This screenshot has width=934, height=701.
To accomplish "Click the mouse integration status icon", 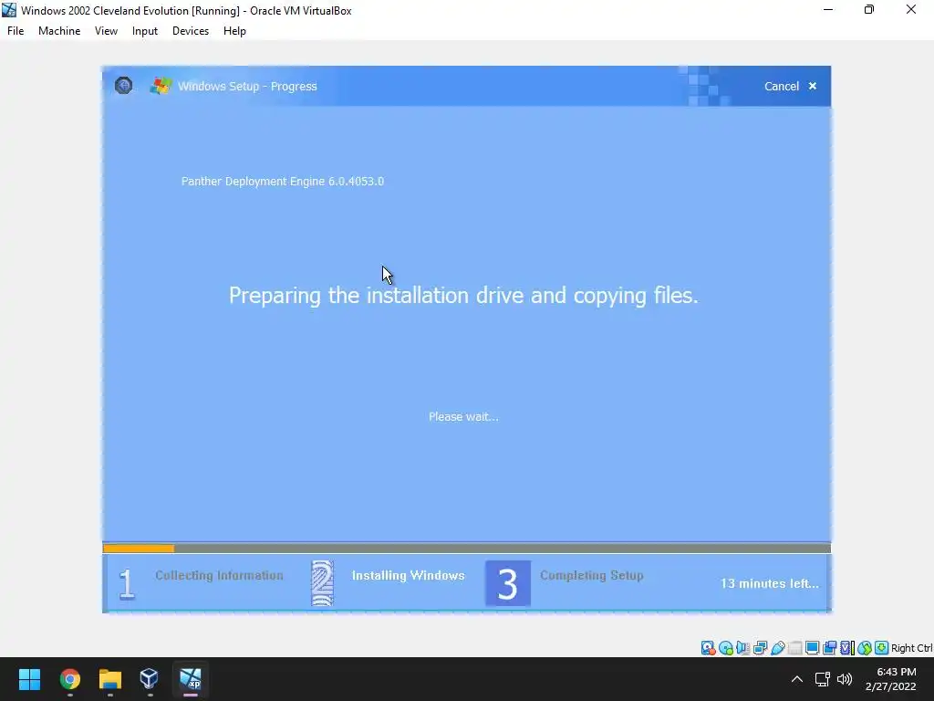I will pyautogui.click(x=865, y=648).
